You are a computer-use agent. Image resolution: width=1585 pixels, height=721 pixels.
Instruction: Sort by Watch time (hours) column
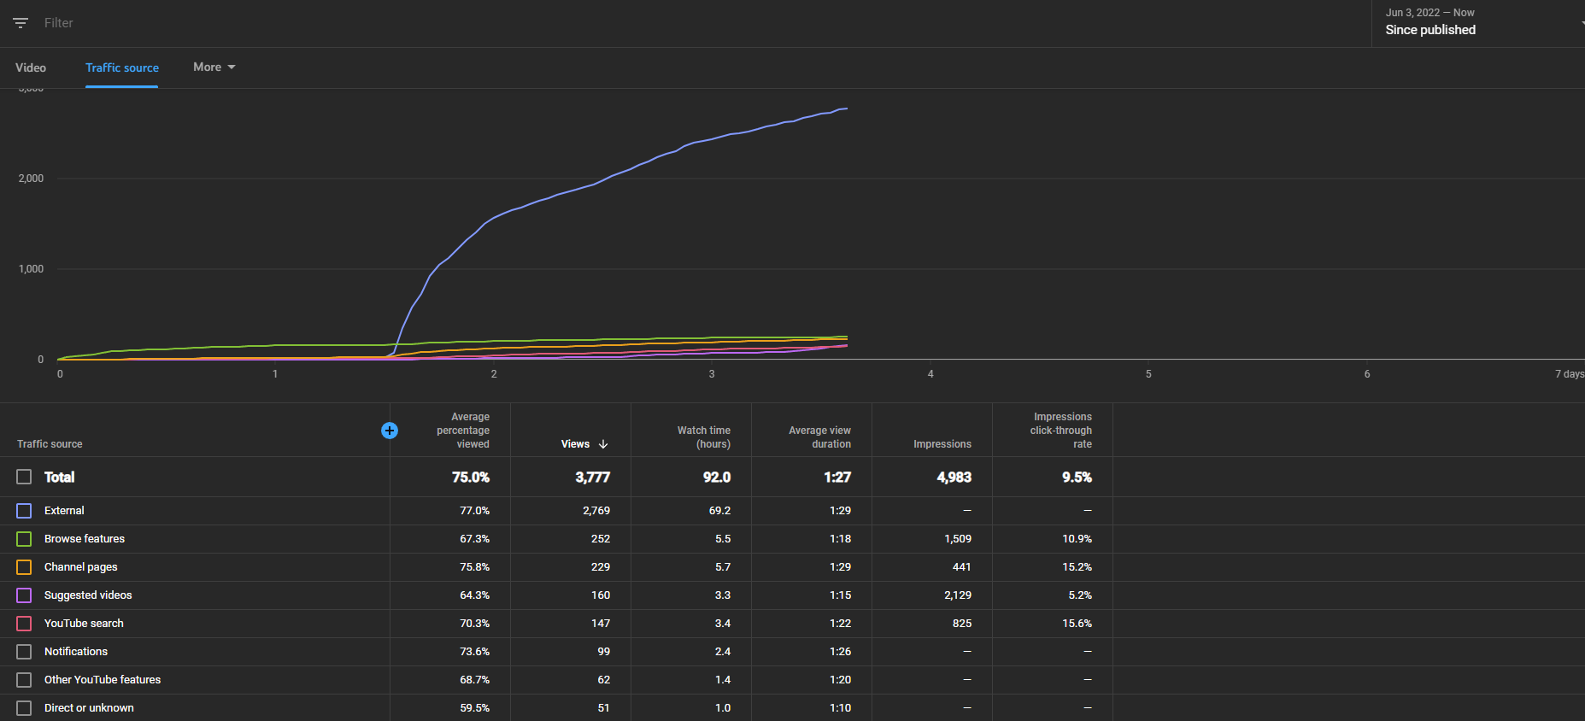(703, 437)
